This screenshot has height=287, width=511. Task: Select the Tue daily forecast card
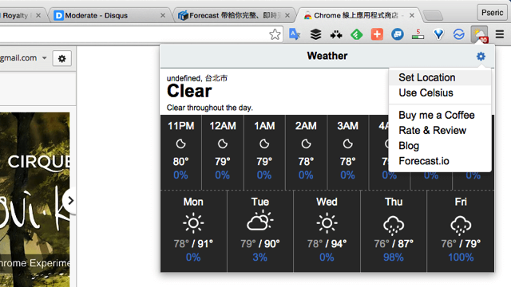click(260, 230)
